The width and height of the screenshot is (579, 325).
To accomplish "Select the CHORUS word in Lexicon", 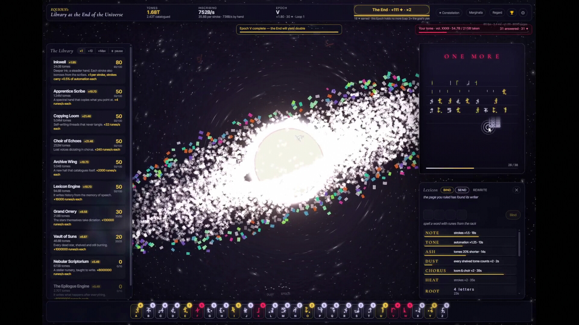I will (x=470, y=271).
